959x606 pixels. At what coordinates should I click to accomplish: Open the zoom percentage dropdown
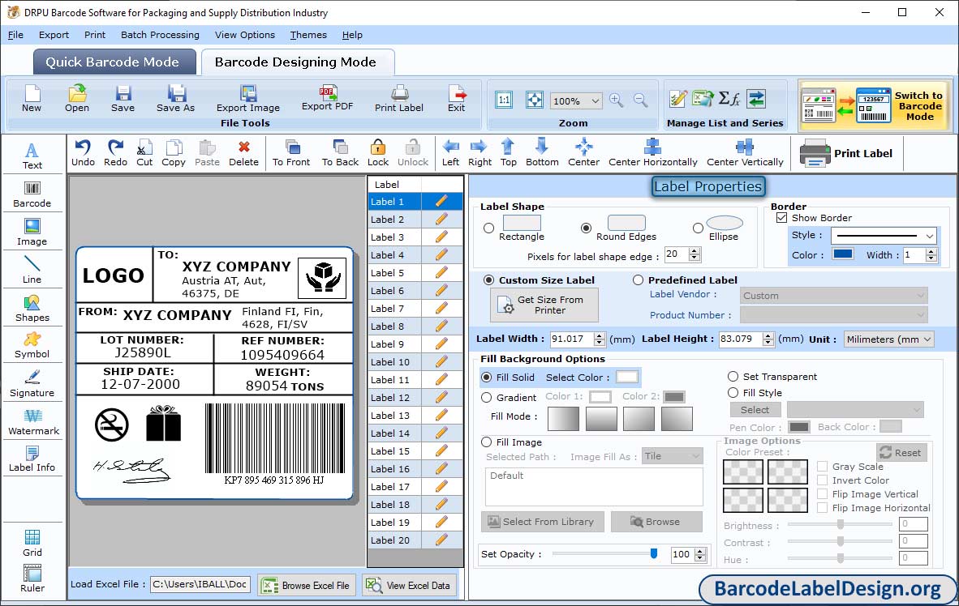(595, 100)
